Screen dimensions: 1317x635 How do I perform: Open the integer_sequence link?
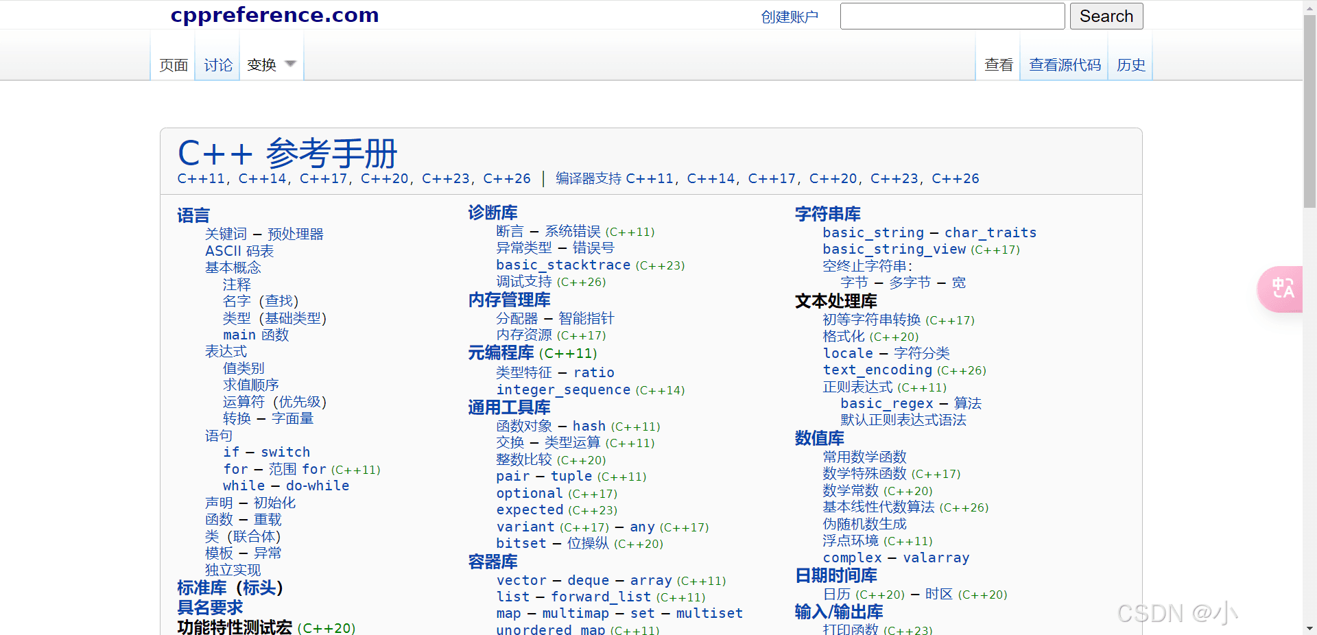[563, 390]
